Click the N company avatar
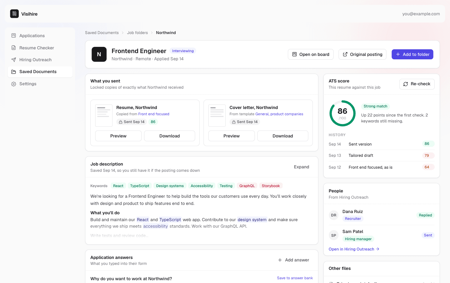This screenshot has height=283, width=450. [x=99, y=54]
